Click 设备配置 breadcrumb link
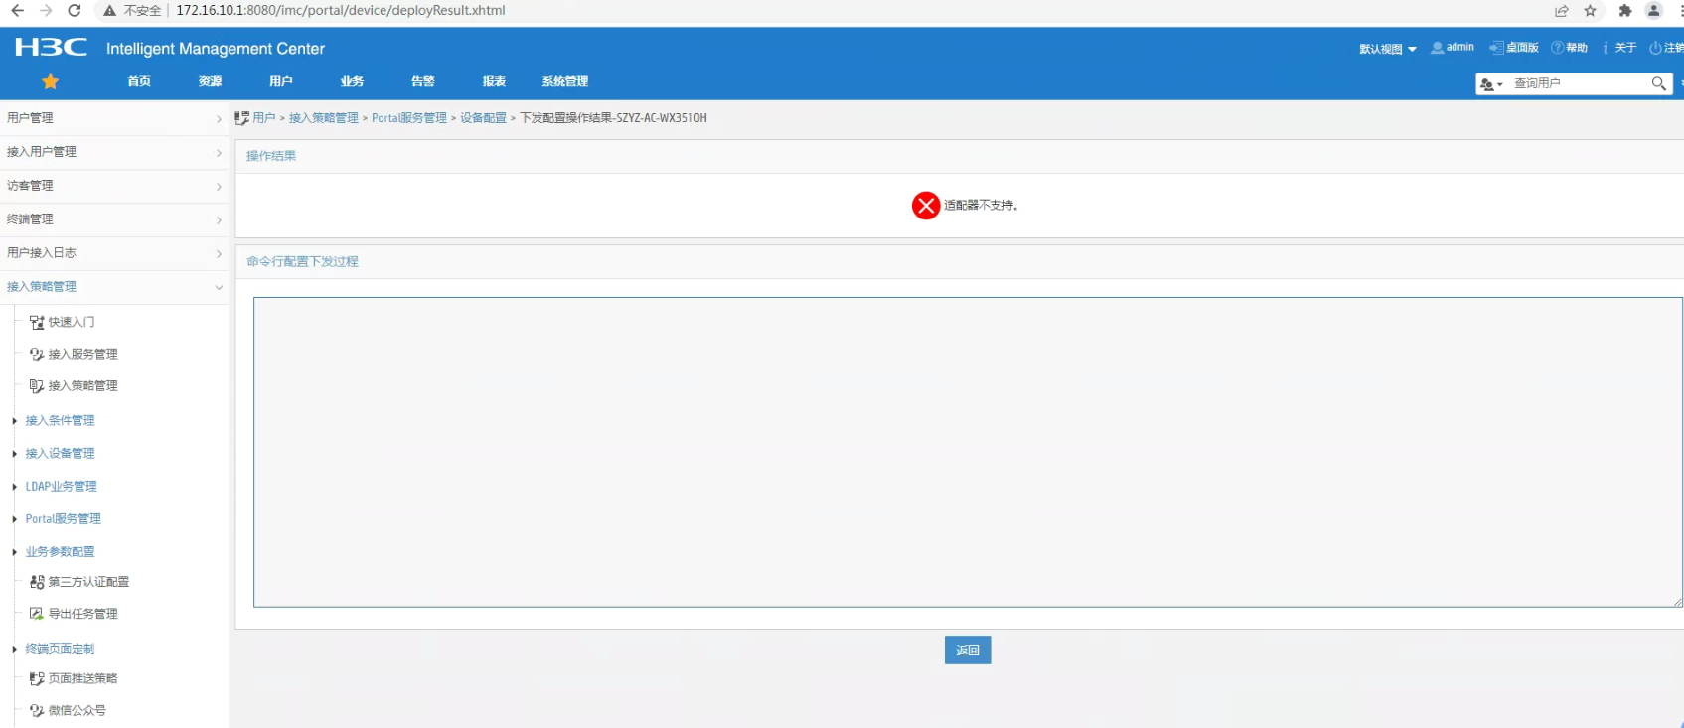Screen dimensions: 1684x728 click(483, 118)
